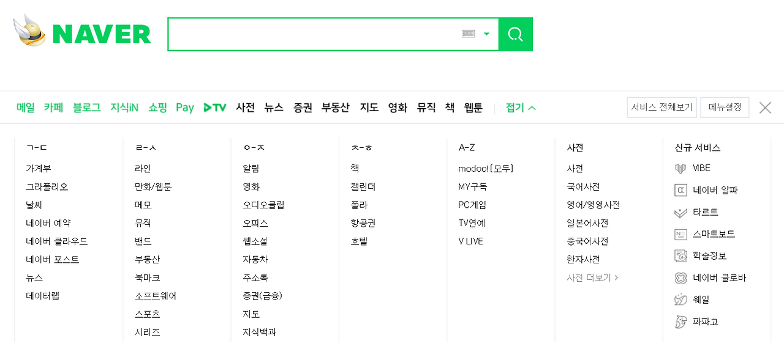Screen dimensions: 784x352
Task: Click inside the Naver search input field
Action: pyautogui.click(x=312, y=34)
